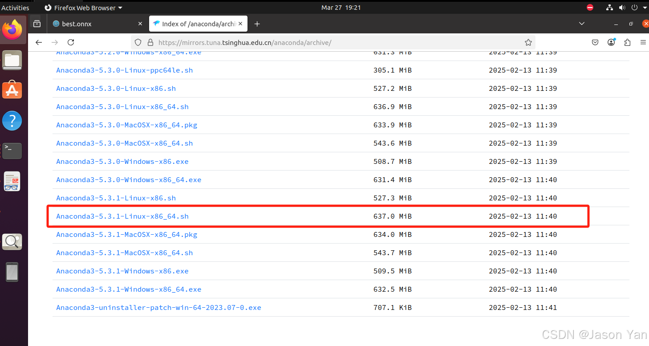Viewport: 649px width, 346px height.
Task: Open Anaconda3-5.3.0-MacOSX-x86_64.pkg link
Action: point(127,125)
